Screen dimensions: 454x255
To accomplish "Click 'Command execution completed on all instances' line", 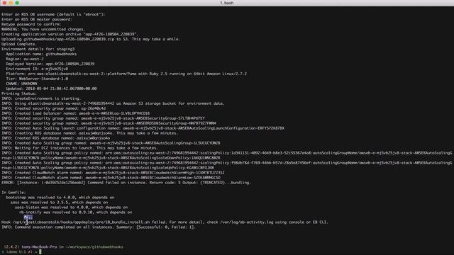I will tap(99, 227).
